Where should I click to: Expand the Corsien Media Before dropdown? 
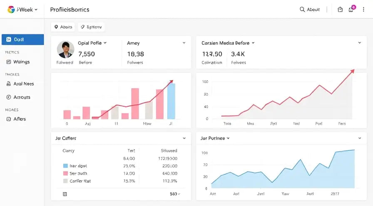click(x=228, y=43)
